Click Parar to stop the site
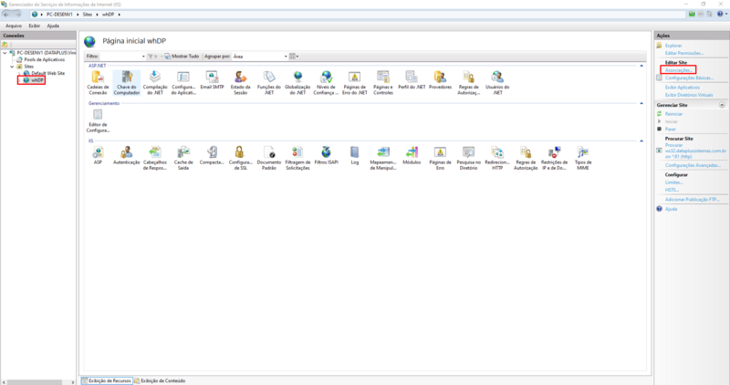Viewport: 730px width, 385px height. pos(670,129)
